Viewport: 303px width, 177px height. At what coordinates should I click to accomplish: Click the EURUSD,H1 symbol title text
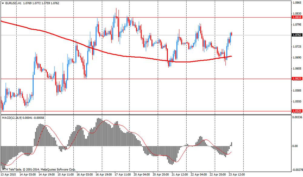14,3
